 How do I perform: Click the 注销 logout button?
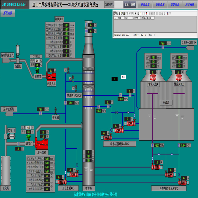click(133, 5)
